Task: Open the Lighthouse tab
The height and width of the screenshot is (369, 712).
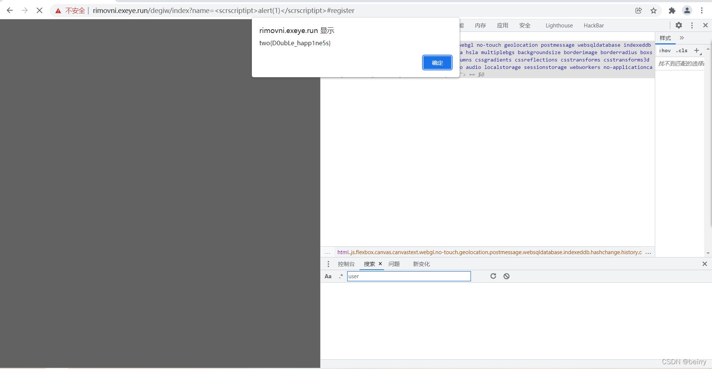Action: coord(559,25)
